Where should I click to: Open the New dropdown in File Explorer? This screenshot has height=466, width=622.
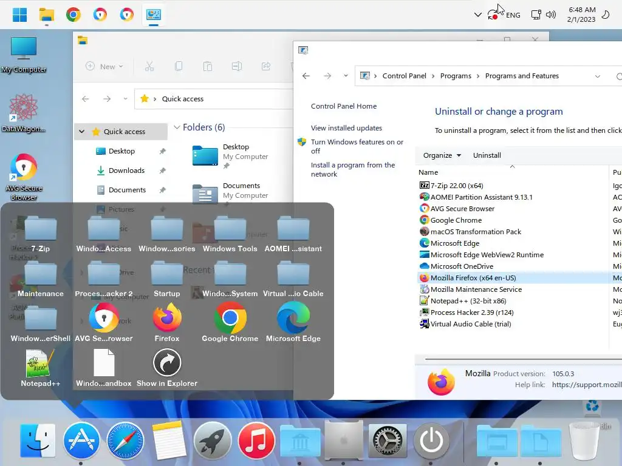click(104, 67)
